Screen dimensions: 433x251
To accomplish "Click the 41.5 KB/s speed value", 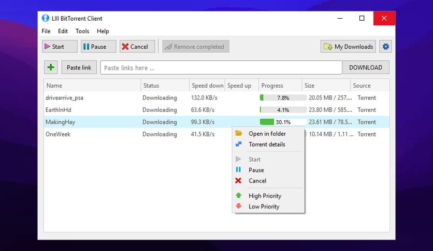I will (x=203, y=134).
